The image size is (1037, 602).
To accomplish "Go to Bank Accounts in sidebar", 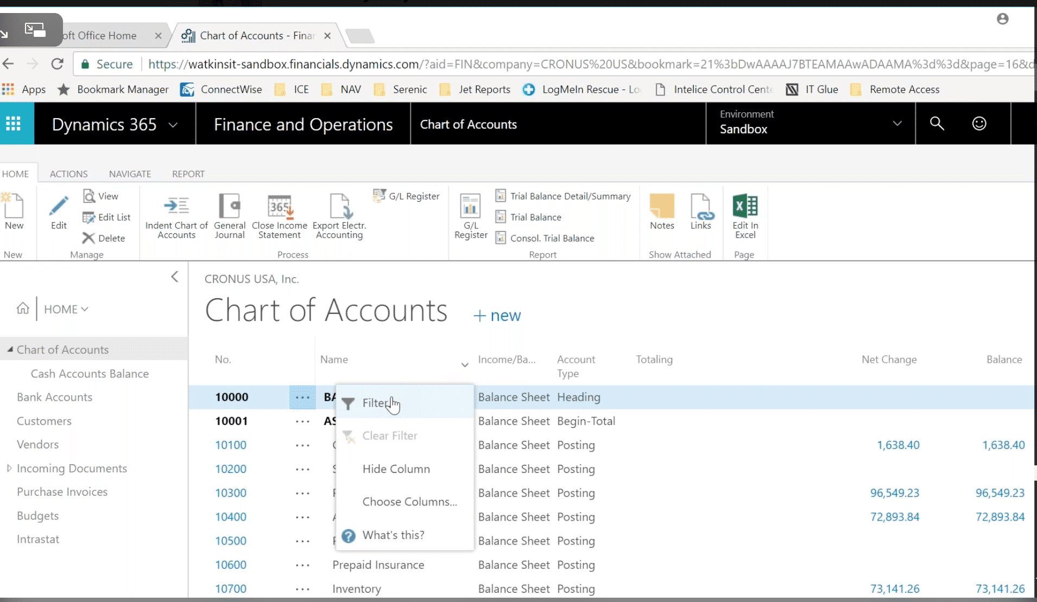I will point(54,397).
